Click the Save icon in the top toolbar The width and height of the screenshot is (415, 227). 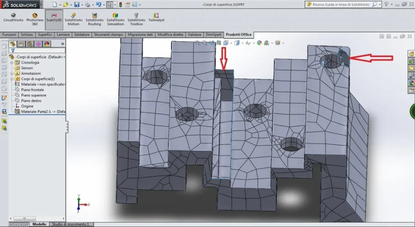76,5
